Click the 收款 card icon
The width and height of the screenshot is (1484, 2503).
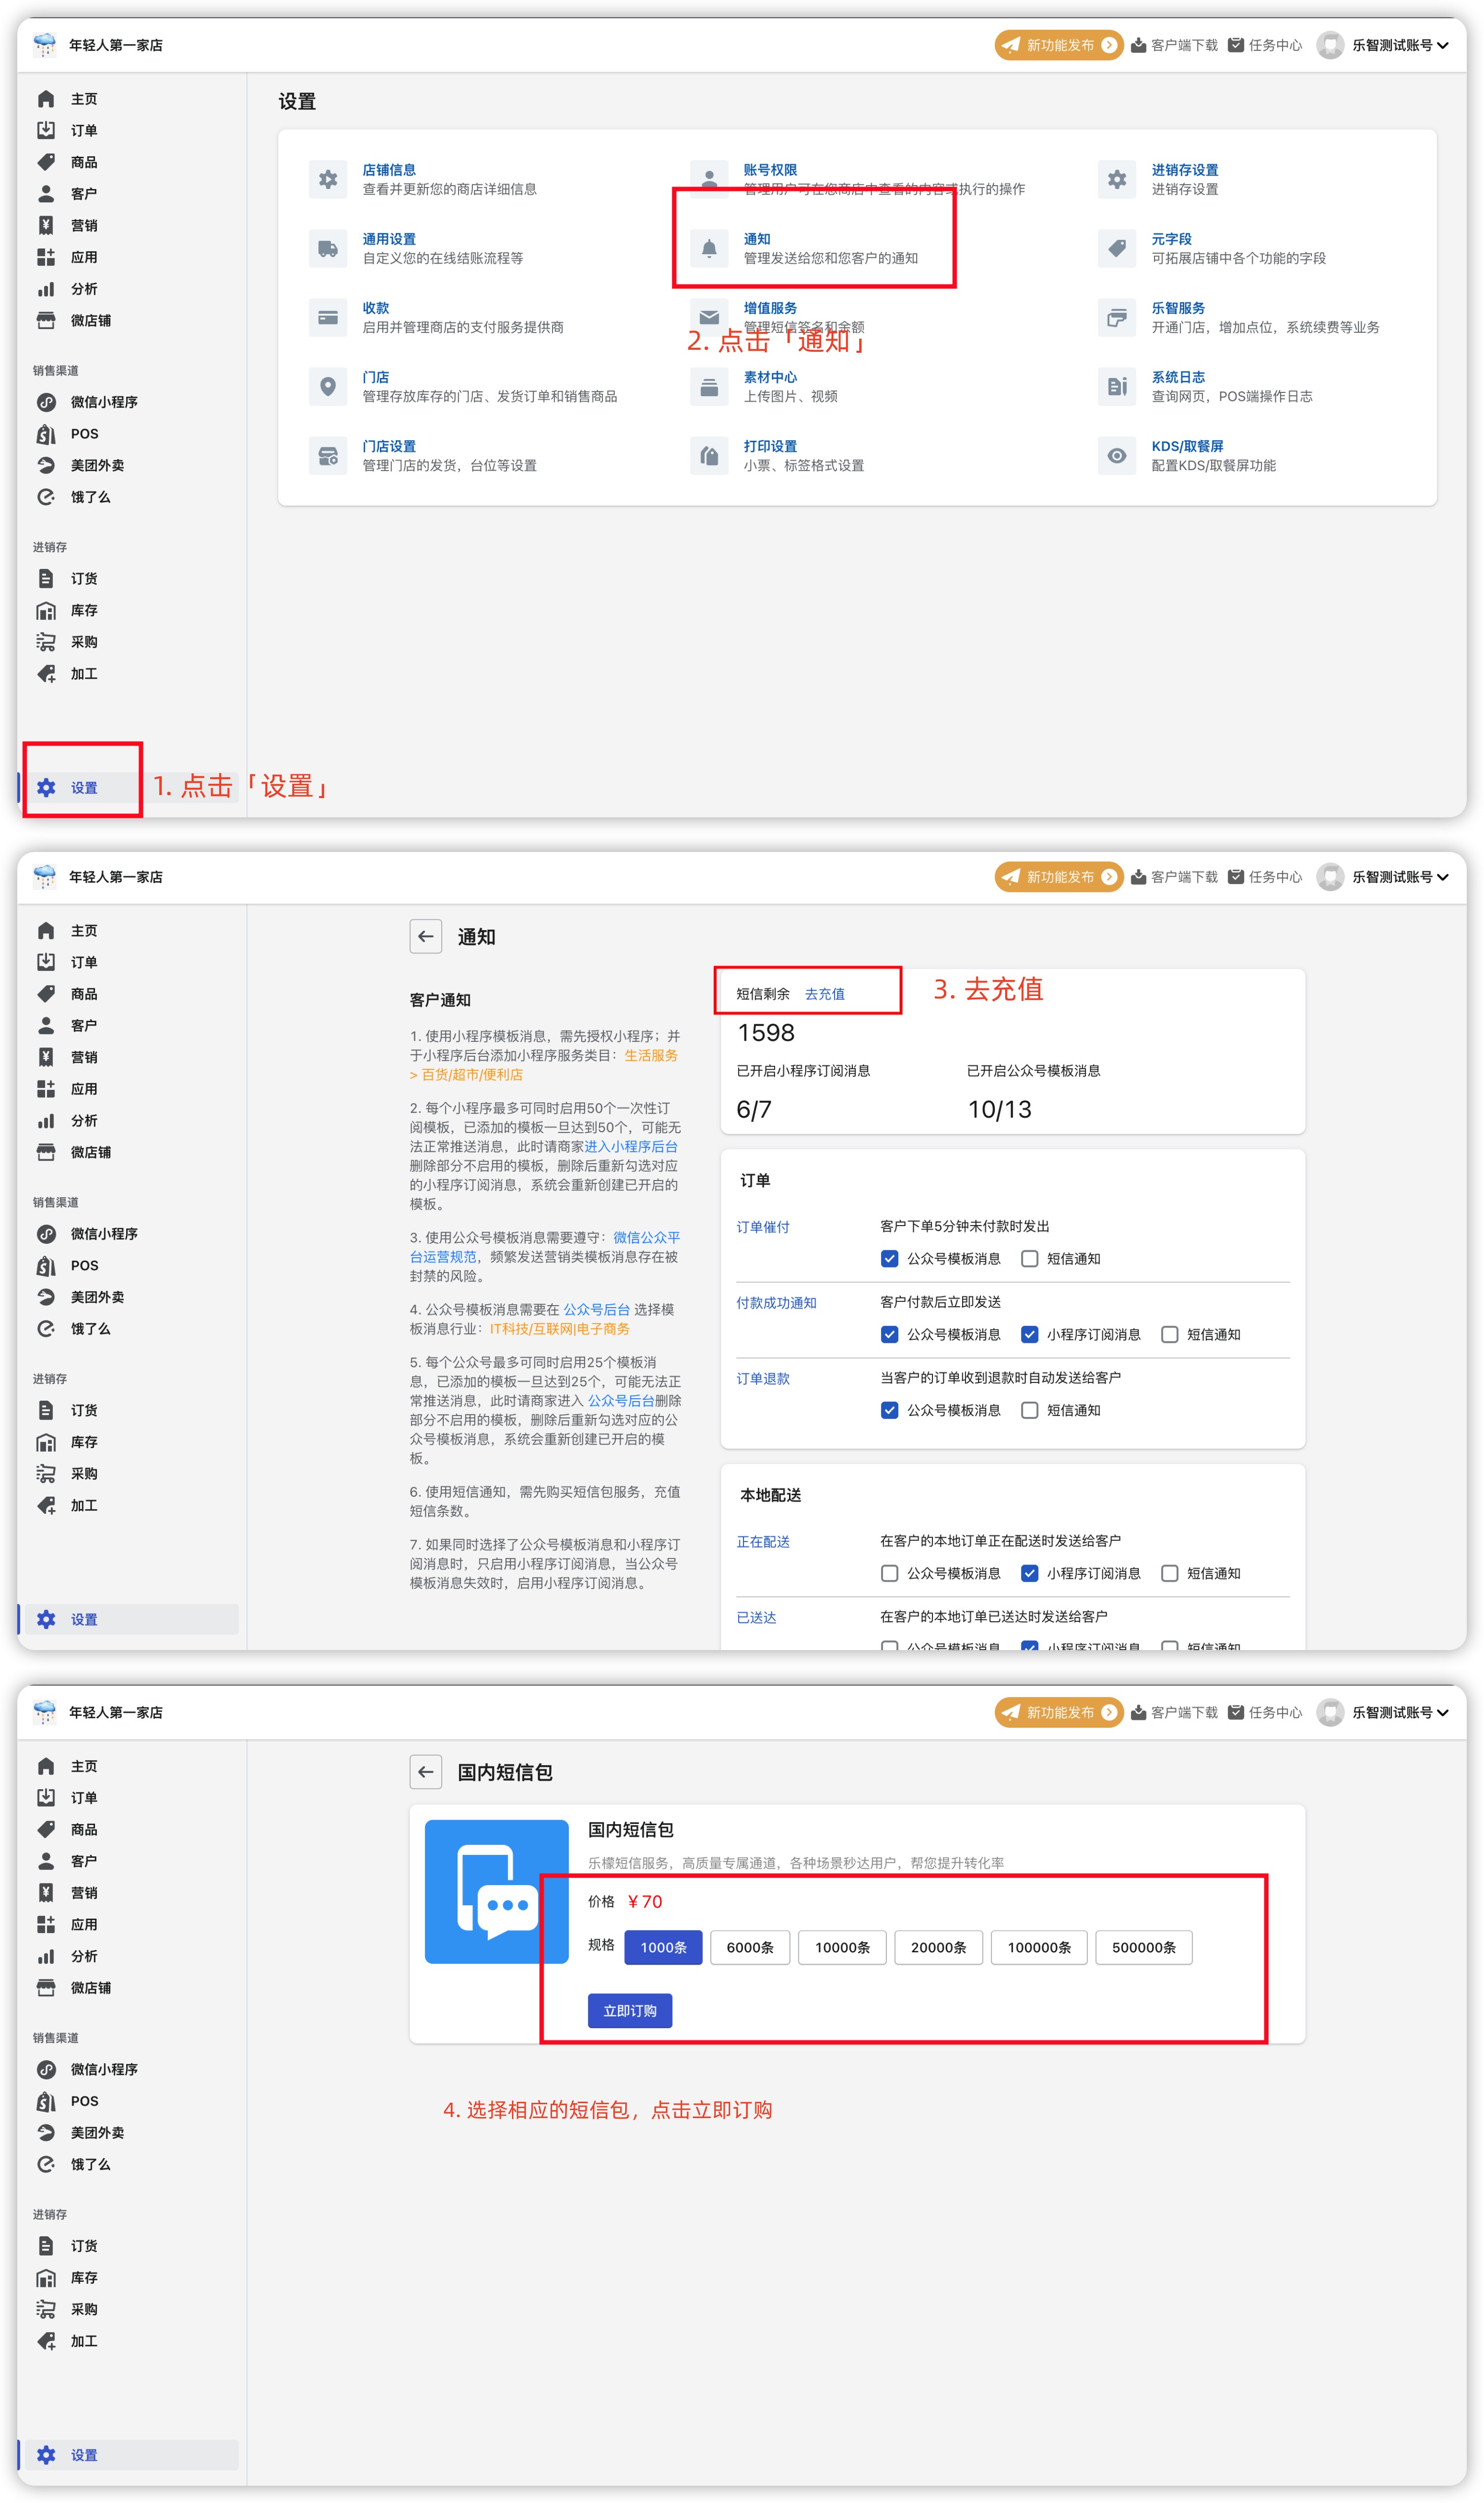(x=328, y=317)
